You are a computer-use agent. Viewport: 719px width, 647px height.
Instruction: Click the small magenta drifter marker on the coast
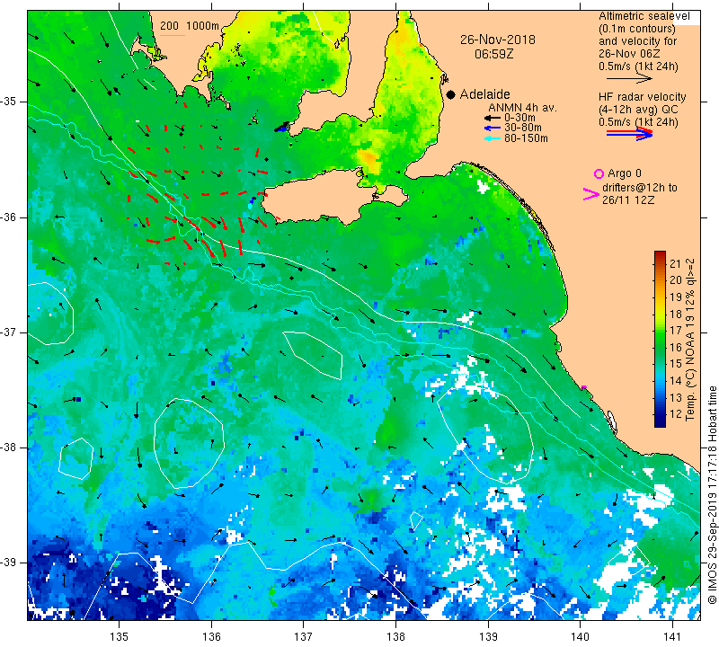point(583,387)
